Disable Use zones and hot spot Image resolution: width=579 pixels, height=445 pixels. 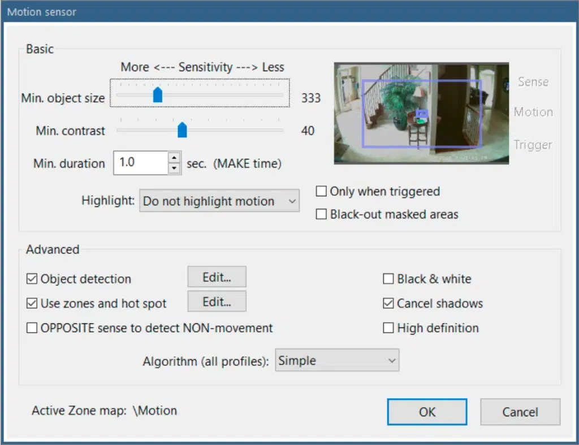32,304
